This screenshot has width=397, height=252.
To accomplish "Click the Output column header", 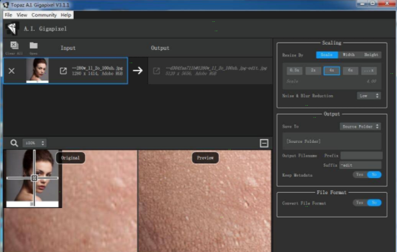I will (160, 48).
